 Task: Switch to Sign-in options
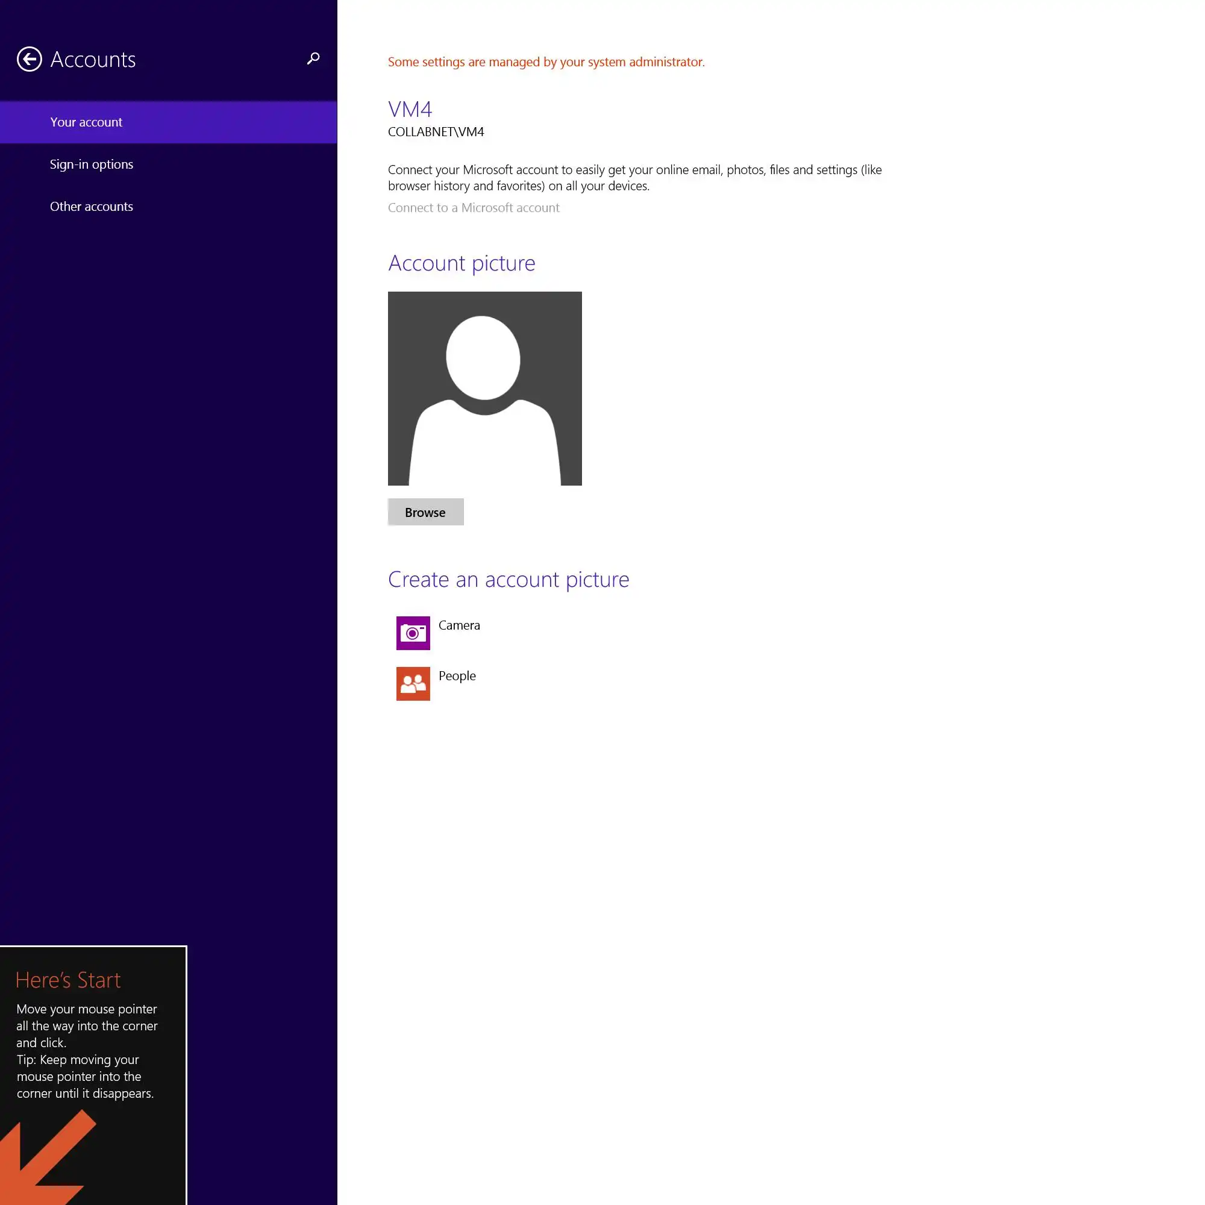pos(92,164)
